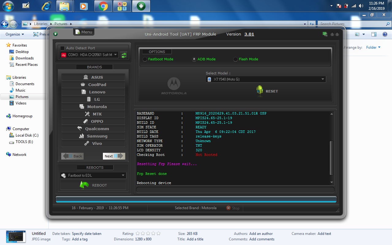Go to the Next brands page

[x=114, y=156]
